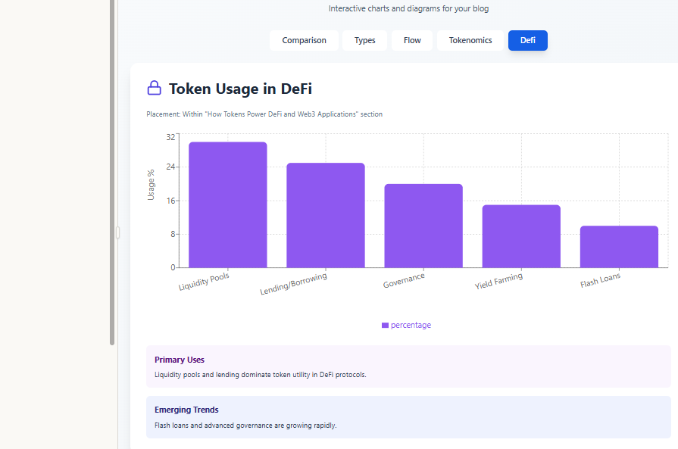The width and height of the screenshot is (678, 449).
Task: Click the panel divider resize handle
Action: (117, 233)
